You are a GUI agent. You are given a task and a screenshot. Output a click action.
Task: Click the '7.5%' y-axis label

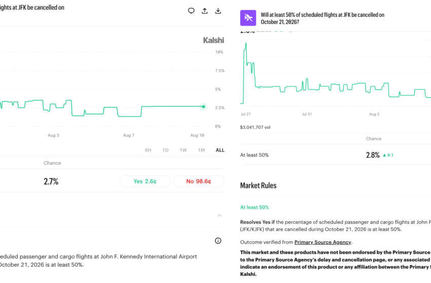(x=220, y=71)
